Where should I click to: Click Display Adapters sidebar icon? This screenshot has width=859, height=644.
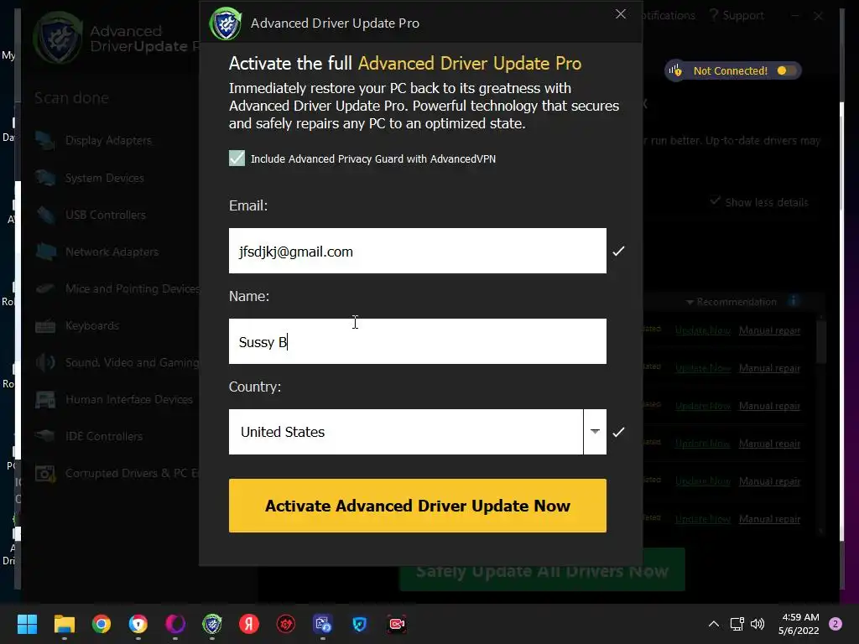(45, 141)
